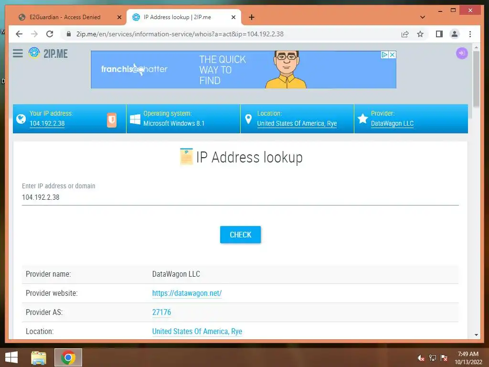Screen dimensions: 489x367
Task: Close the IP Address lookup tab
Action: click(x=233, y=17)
